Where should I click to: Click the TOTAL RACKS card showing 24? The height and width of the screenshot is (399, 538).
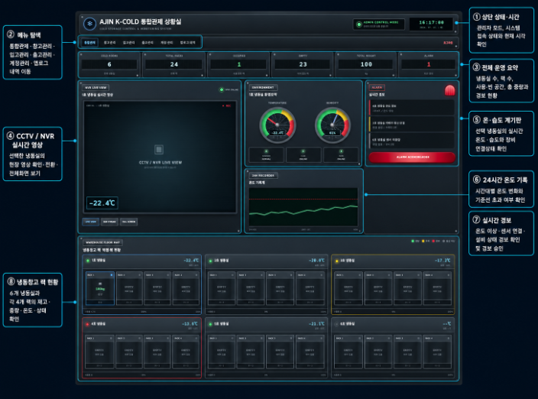point(174,64)
